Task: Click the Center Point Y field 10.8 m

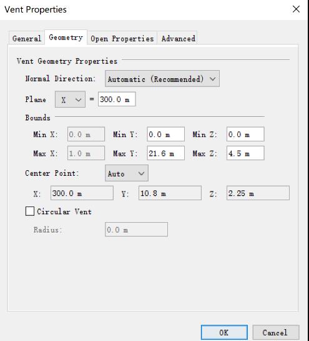Action: pos(170,193)
